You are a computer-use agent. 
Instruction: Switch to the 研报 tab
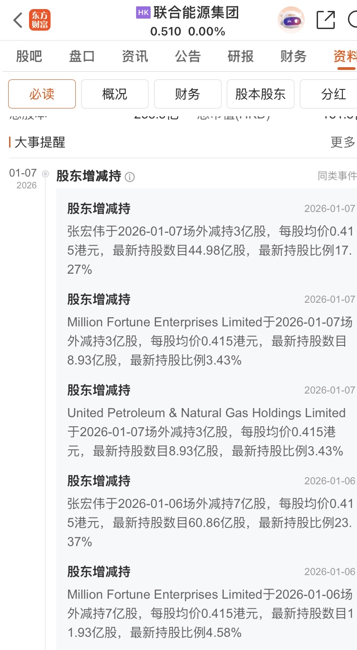pyautogui.click(x=240, y=56)
